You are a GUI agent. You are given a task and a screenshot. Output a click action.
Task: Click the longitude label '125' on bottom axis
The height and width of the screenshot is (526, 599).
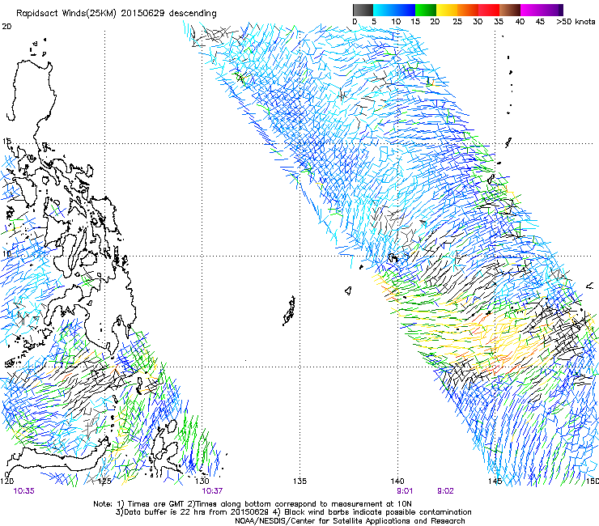[x=104, y=481]
